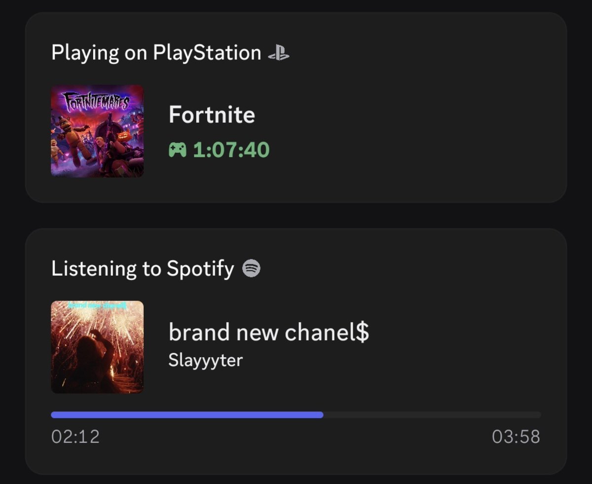Click the 02:12 elapsed time label

pyautogui.click(x=75, y=437)
